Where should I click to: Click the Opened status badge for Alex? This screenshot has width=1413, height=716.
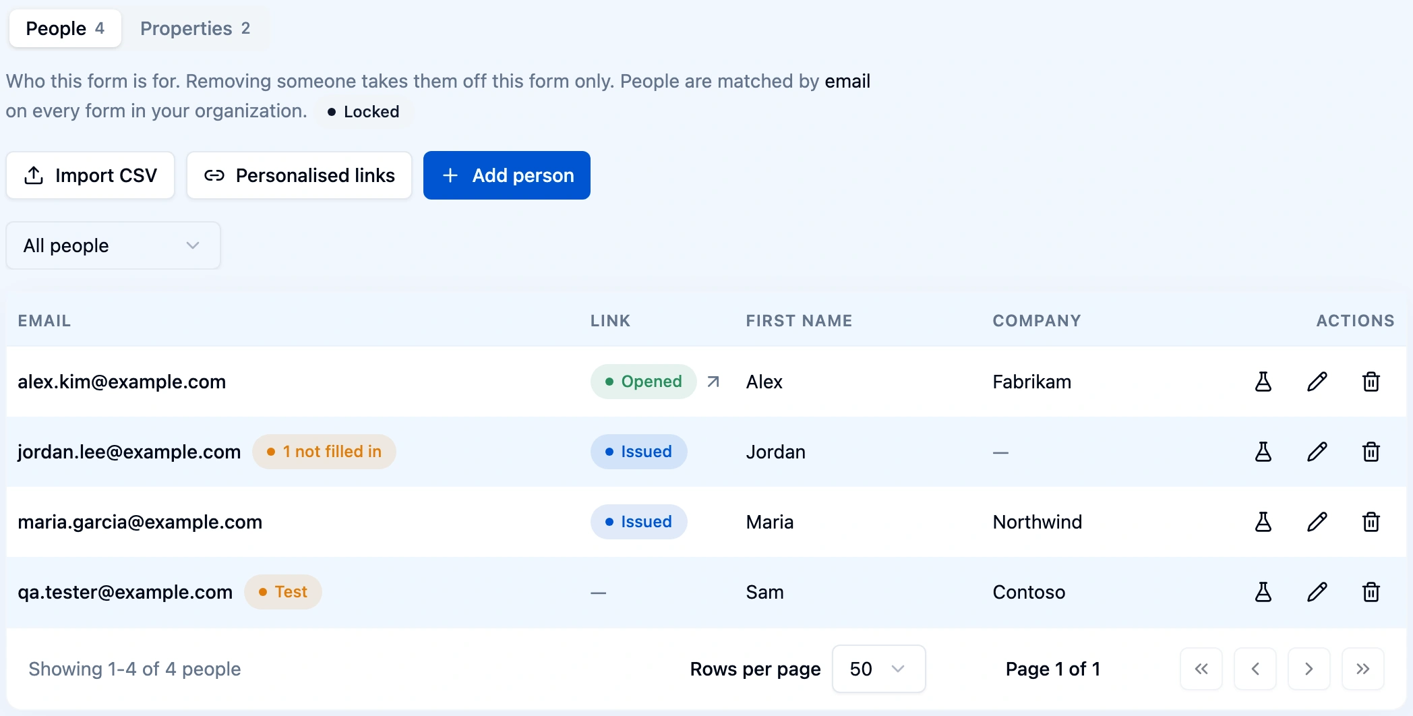click(644, 382)
